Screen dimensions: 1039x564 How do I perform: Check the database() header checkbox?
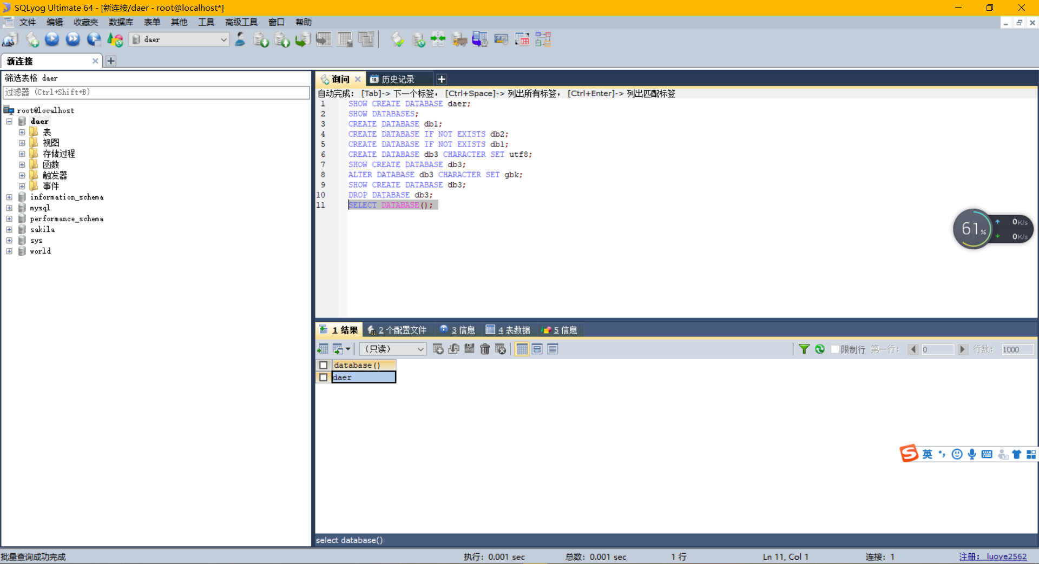tap(324, 365)
